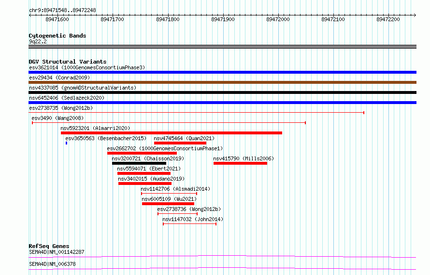Click the chr9:89471548..89472248 coordinate label
Screen dimensions: 430x275
62,10
